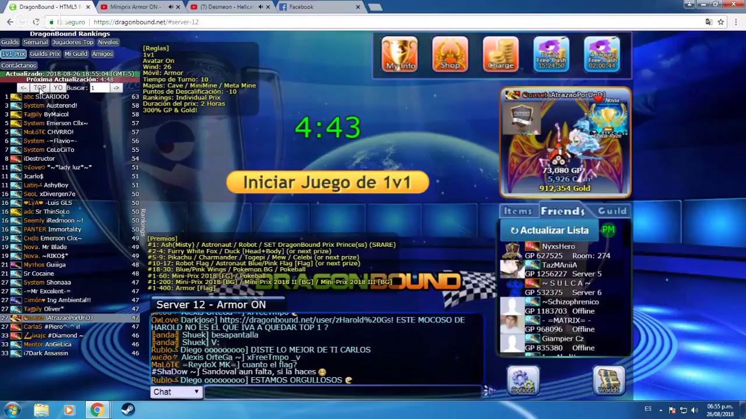Click Iniciar Juego de 1v1 button
Viewport: 746px width, 419px height.
pyautogui.click(x=328, y=183)
